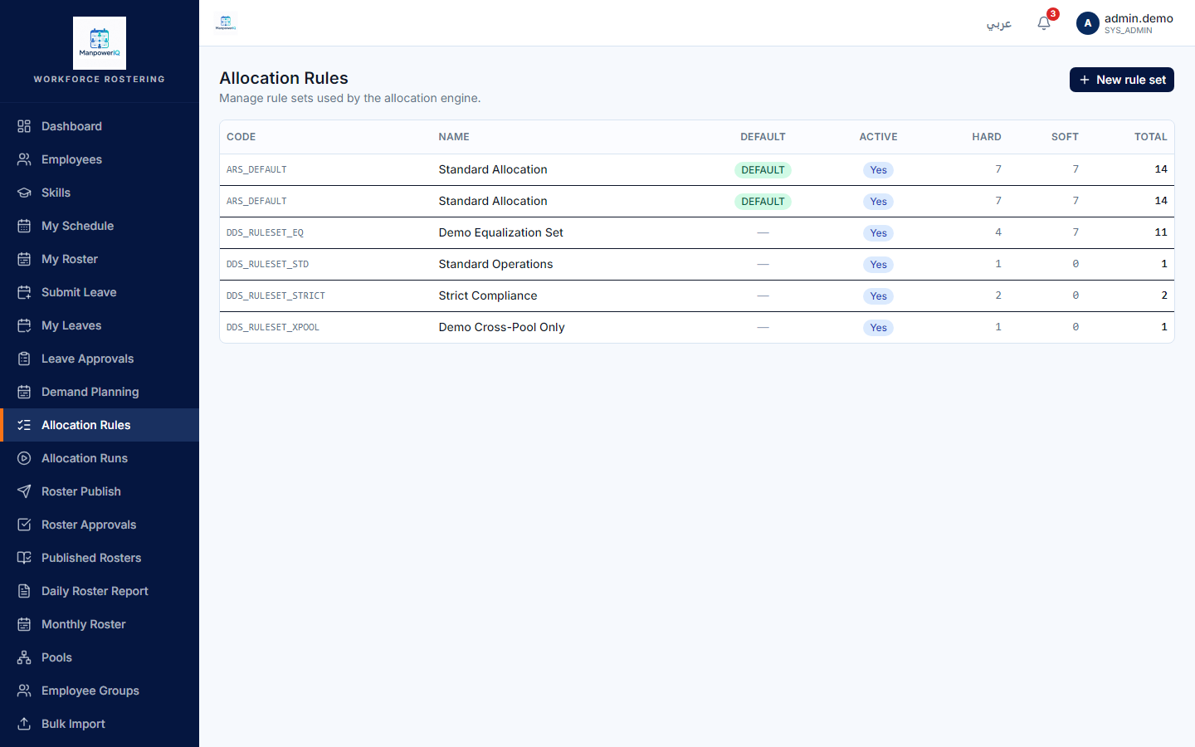Viewport: 1195px width, 747px height.
Task: Open Allocation Runs page
Action: tap(100, 458)
